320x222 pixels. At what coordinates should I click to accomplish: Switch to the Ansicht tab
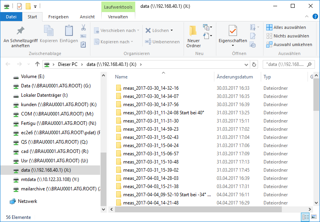(x=87, y=17)
